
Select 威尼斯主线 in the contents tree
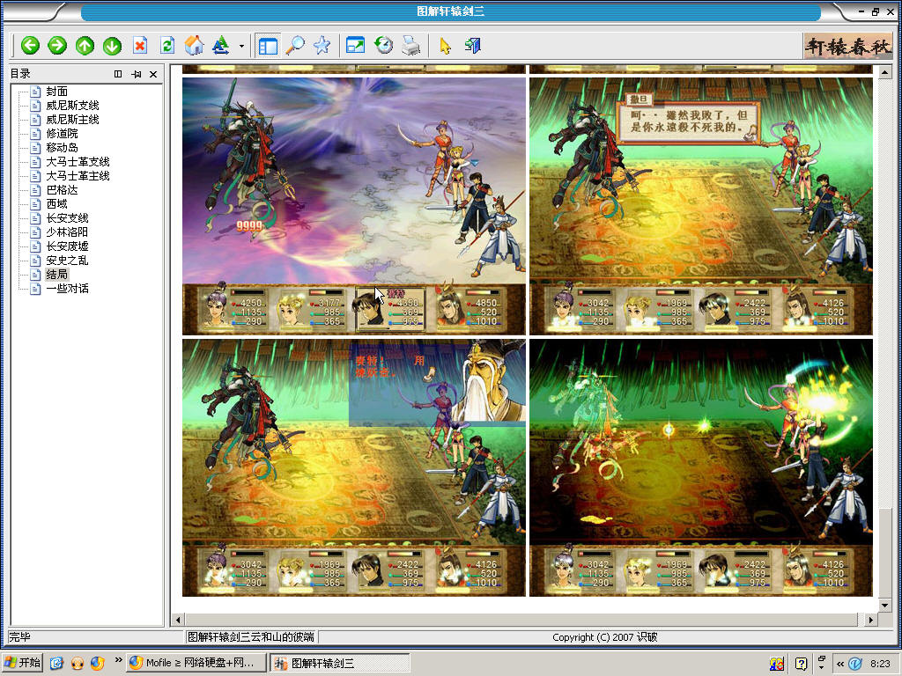pyautogui.click(x=72, y=120)
